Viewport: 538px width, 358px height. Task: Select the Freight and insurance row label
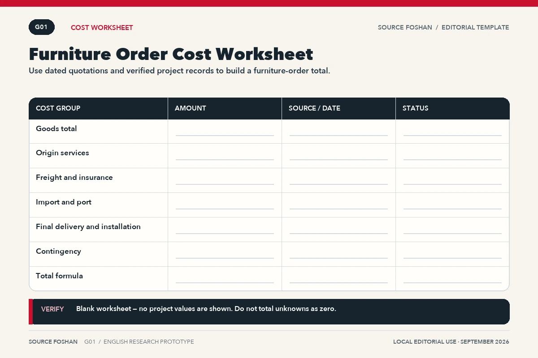tap(74, 178)
